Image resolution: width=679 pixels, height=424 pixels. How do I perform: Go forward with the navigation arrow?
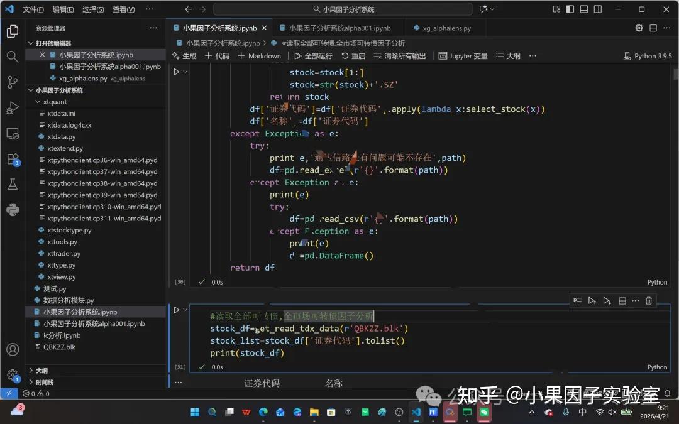pyautogui.click(x=202, y=9)
